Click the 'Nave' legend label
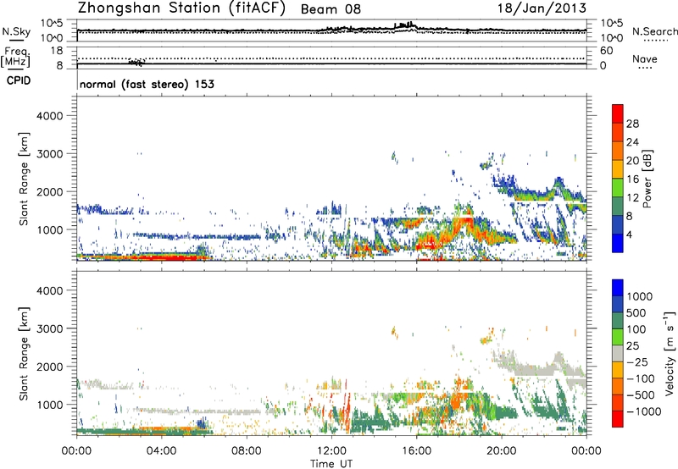The width and height of the screenshot is (678, 469). [x=645, y=59]
